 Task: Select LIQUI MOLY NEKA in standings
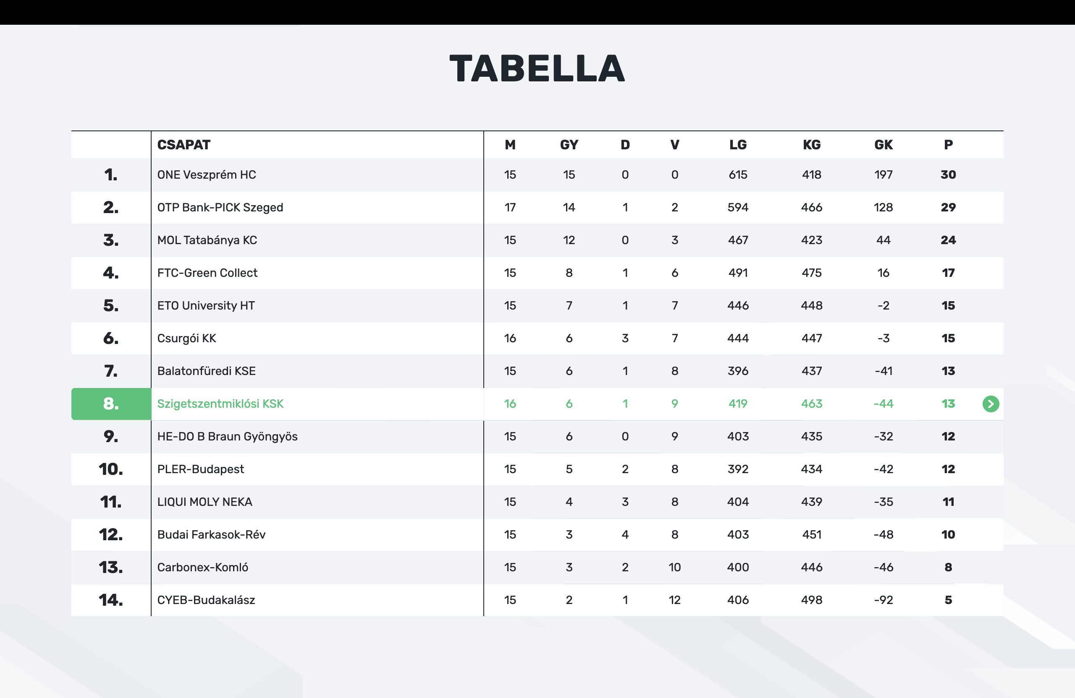coord(205,502)
